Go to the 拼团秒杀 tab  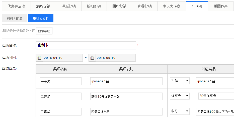click(x=221, y=6)
